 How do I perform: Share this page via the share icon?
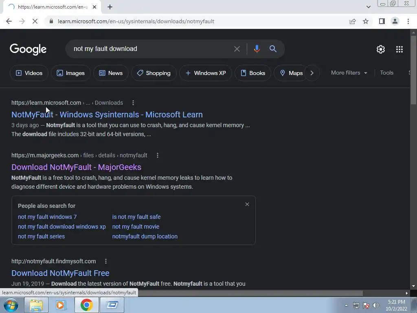coord(353,21)
